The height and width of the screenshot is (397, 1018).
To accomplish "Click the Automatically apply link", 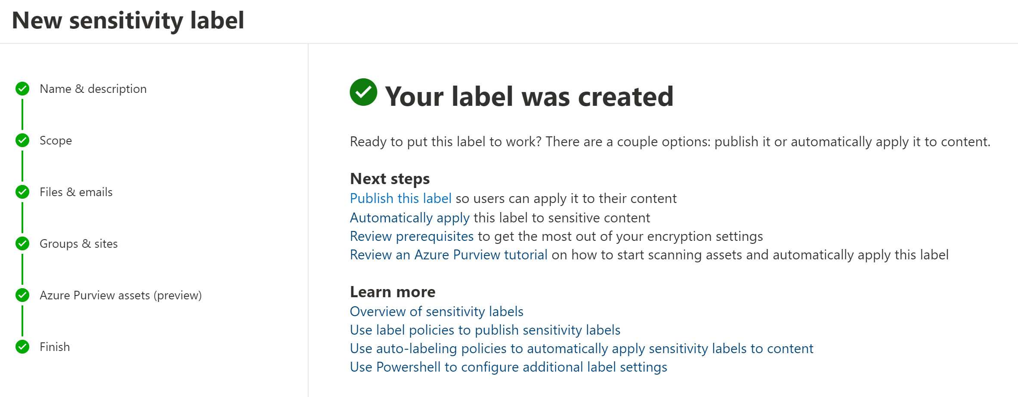I will [409, 218].
